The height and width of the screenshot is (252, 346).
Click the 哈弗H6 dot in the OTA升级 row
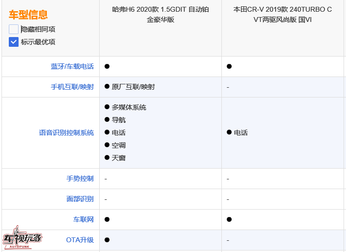(107, 240)
